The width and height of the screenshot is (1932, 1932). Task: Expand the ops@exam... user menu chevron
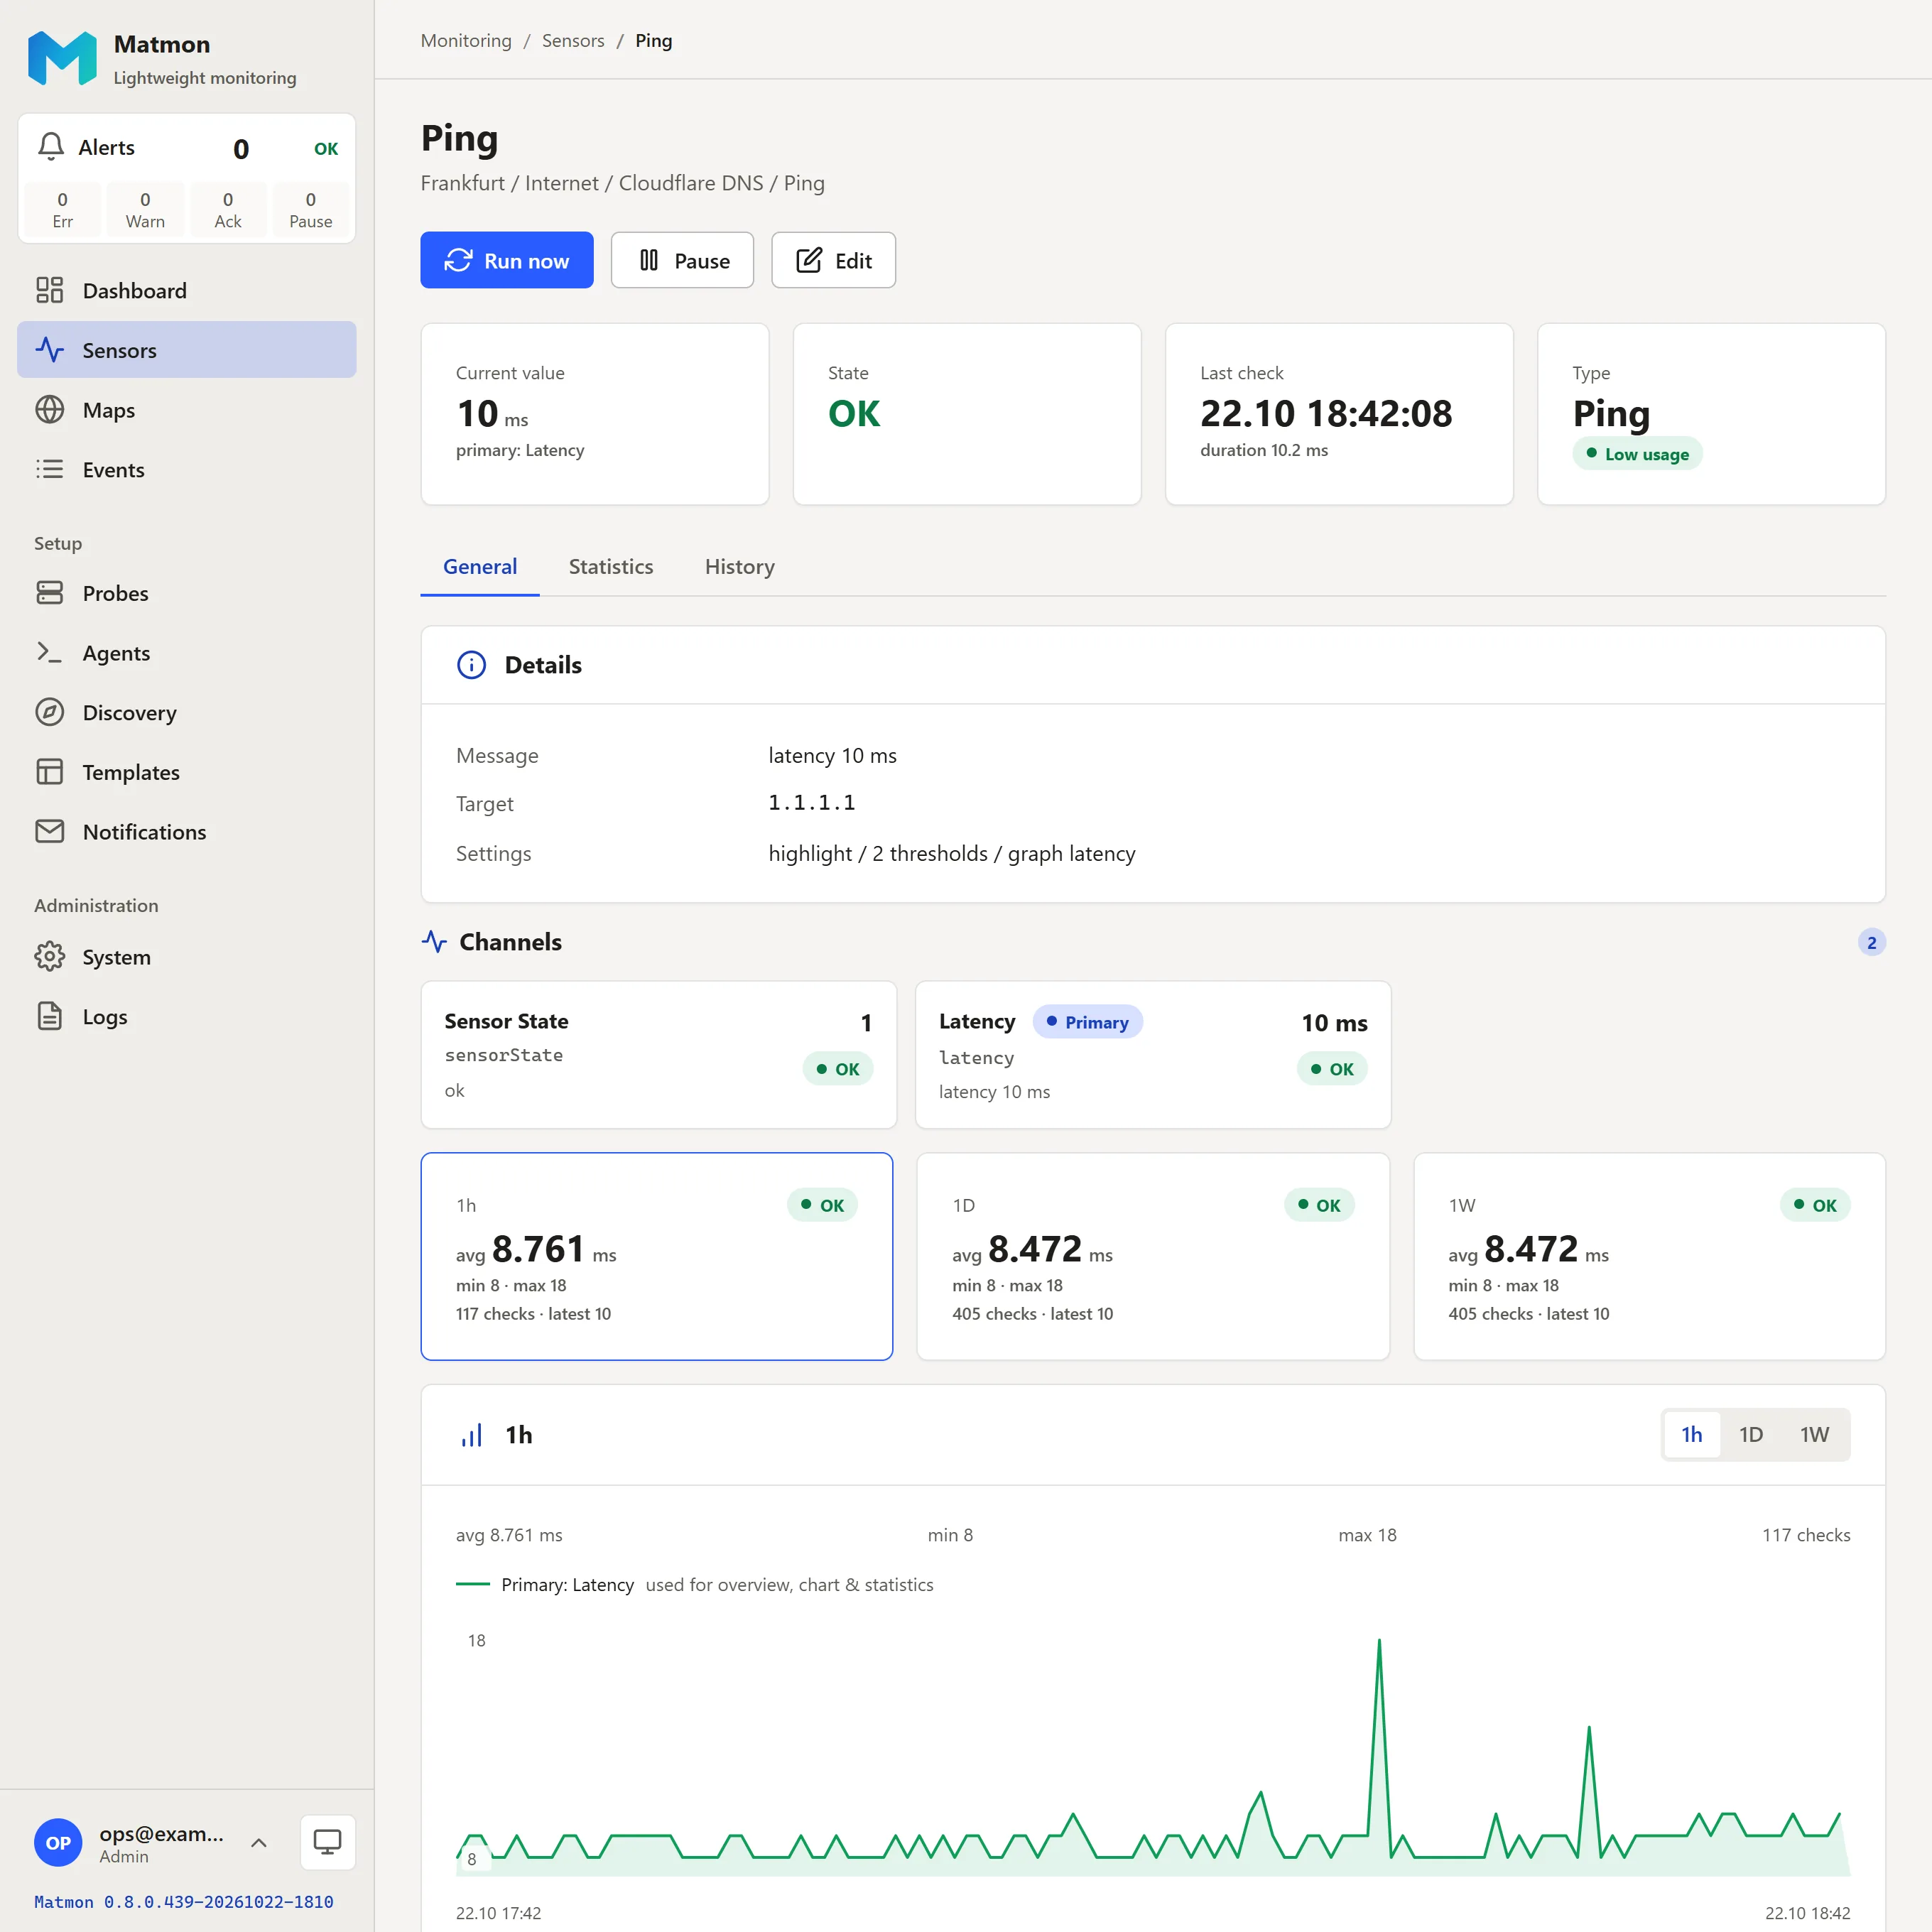(258, 1842)
